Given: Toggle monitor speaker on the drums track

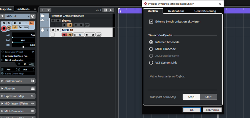Looking at the screenshot, I should [x=70, y=25].
